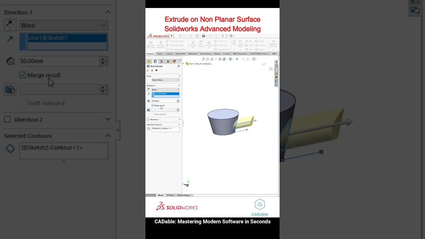Select Part1 (Default) in flyout tree
425x239 pixels.
pos(199,64)
